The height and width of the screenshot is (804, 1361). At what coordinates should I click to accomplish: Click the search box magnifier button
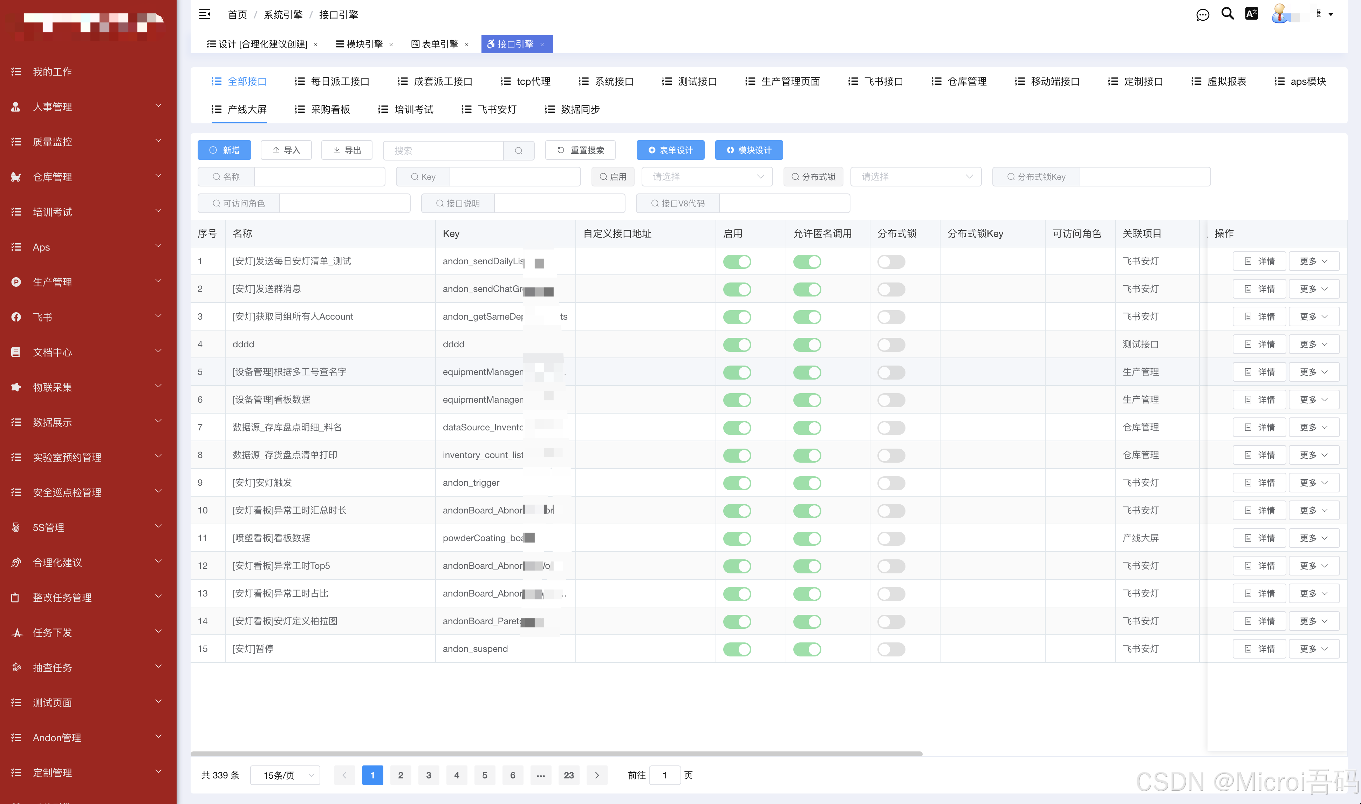point(519,151)
